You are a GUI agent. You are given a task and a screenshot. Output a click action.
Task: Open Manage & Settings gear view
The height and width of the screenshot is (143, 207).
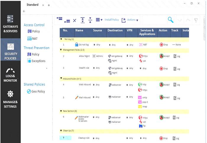[10, 99]
